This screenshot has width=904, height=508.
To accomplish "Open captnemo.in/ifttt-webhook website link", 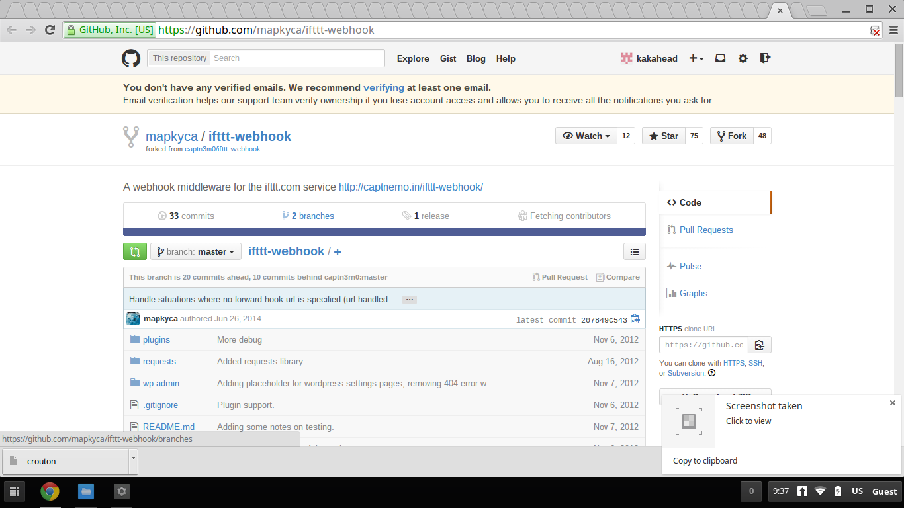I will pyautogui.click(x=411, y=187).
